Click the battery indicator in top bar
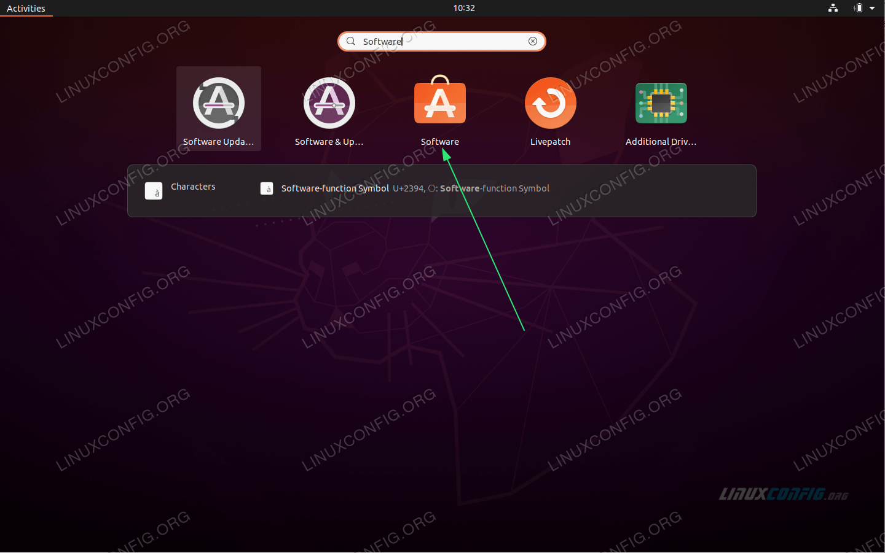Screen dimensions: 885x553 (859, 8)
